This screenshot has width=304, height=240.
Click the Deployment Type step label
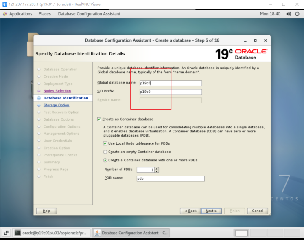click(x=58, y=84)
